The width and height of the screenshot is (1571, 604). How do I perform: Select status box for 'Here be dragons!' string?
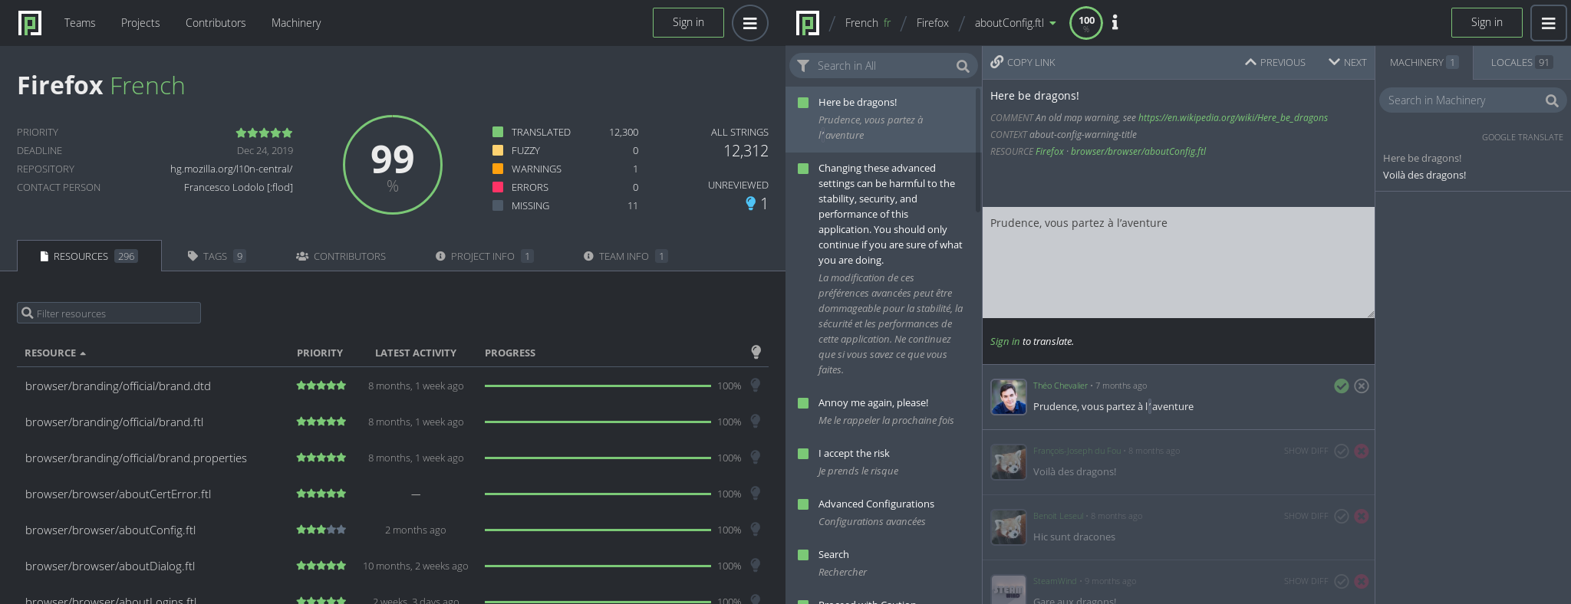pyautogui.click(x=803, y=103)
